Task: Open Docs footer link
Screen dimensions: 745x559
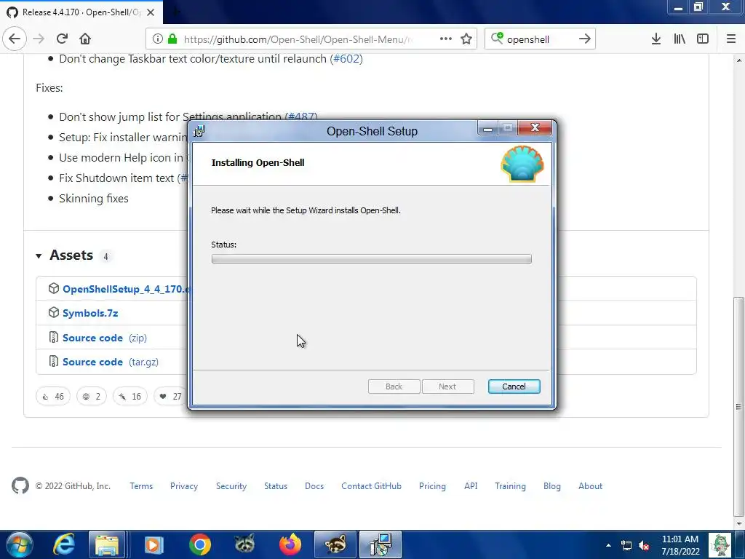Action: click(314, 486)
